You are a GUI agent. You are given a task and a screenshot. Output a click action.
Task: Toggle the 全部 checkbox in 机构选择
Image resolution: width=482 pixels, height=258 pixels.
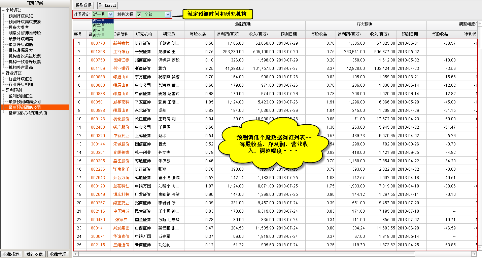(139, 14)
